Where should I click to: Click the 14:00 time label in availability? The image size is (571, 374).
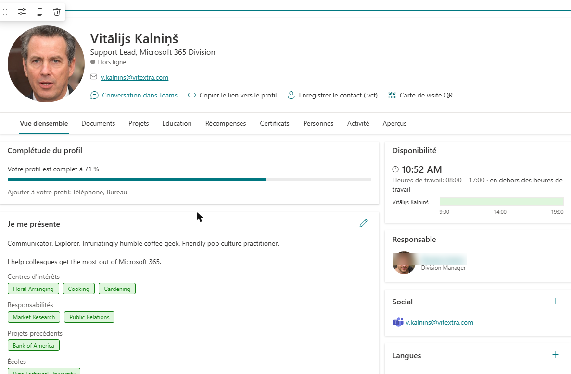[x=500, y=212]
